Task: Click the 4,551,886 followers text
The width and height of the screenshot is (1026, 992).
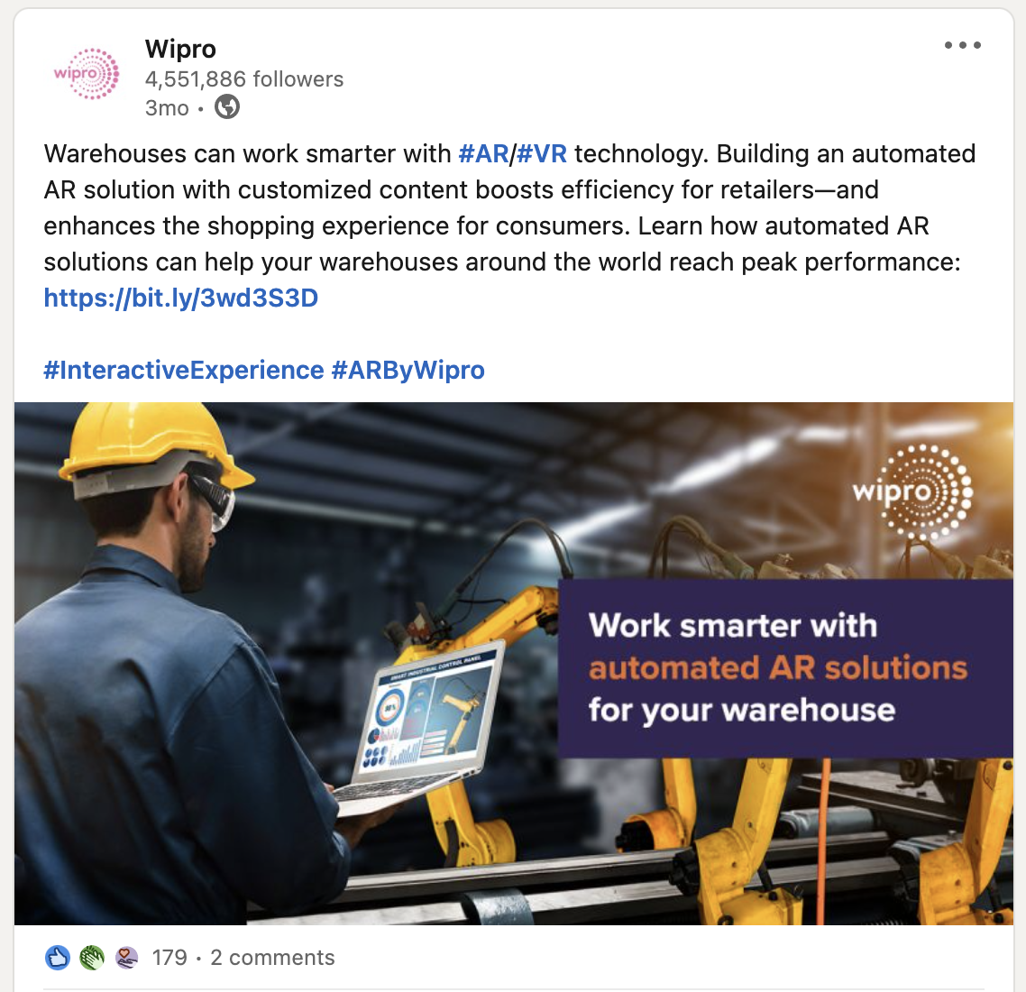Action: 244,79
